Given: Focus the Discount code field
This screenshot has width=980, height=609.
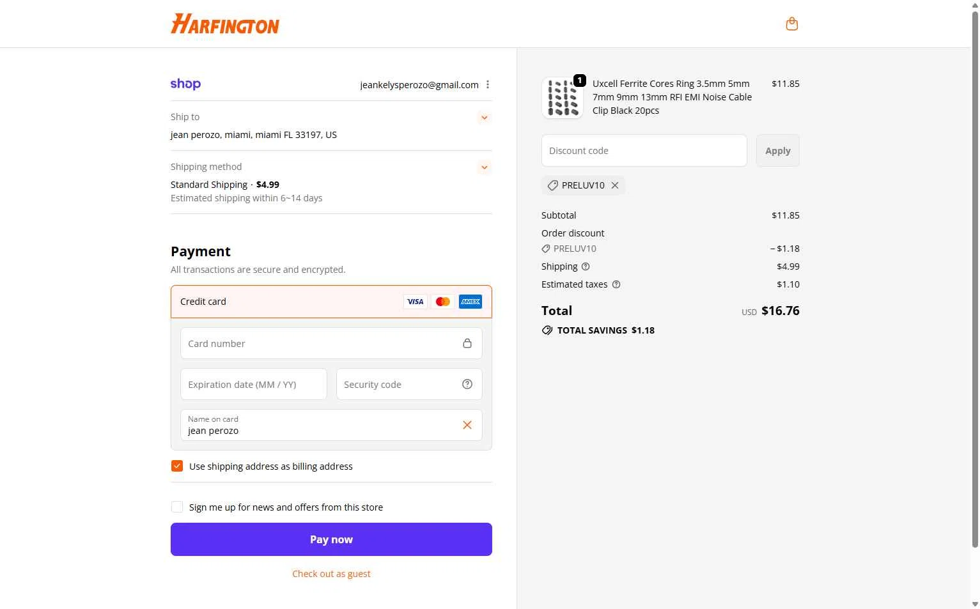Looking at the screenshot, I should tap(644, 151).
